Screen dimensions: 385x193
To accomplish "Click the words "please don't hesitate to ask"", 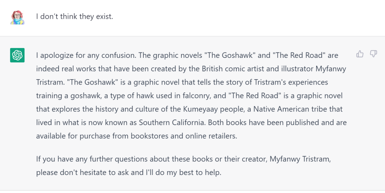I will (78, 173).
